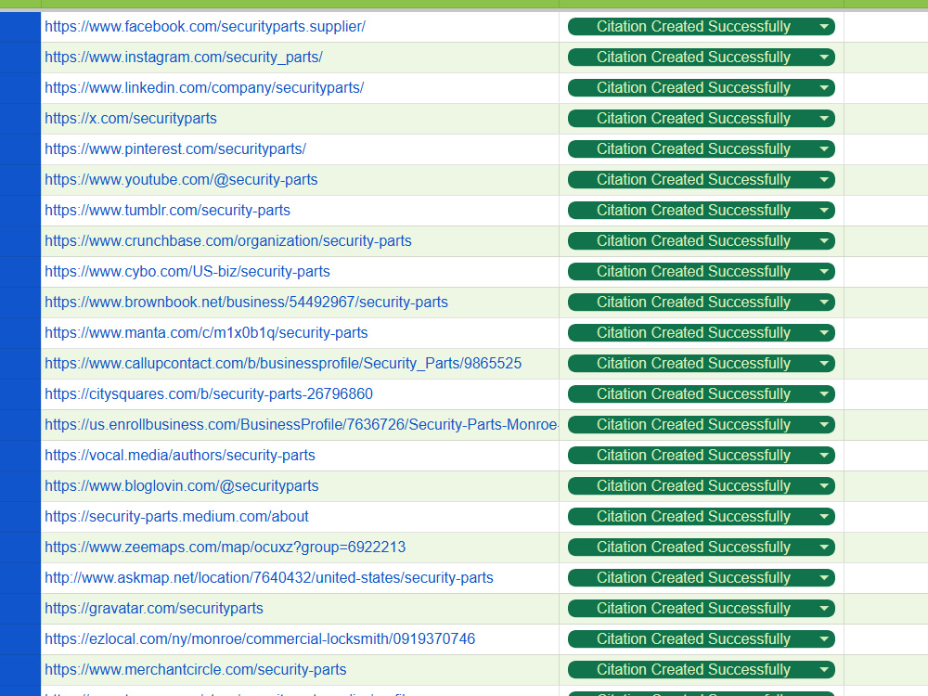Open the citysquares.com security-parts link
Image resolution: width=928 pixels, height=696 pixels.
coord(209,394)
